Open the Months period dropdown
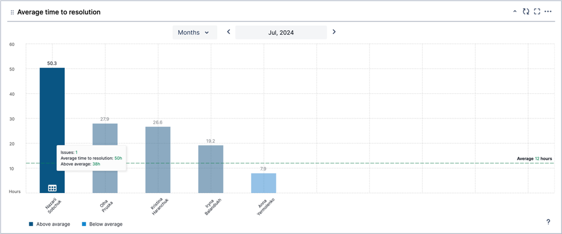 pos(195,33)
